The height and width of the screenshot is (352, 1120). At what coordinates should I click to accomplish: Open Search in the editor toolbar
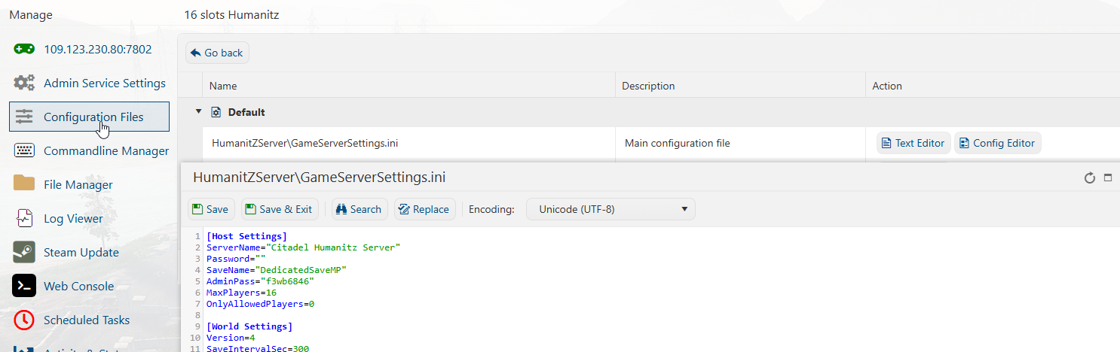click(x=359, y=210)
